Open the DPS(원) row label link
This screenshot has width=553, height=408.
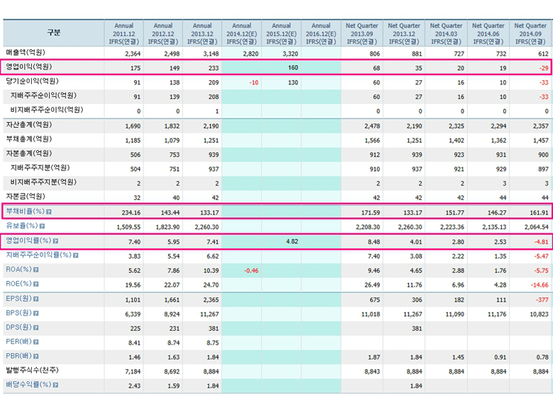(x=17, y=327)
